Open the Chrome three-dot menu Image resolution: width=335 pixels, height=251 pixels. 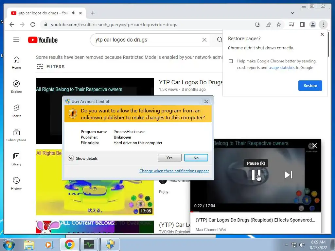click(x=323, y=25)
